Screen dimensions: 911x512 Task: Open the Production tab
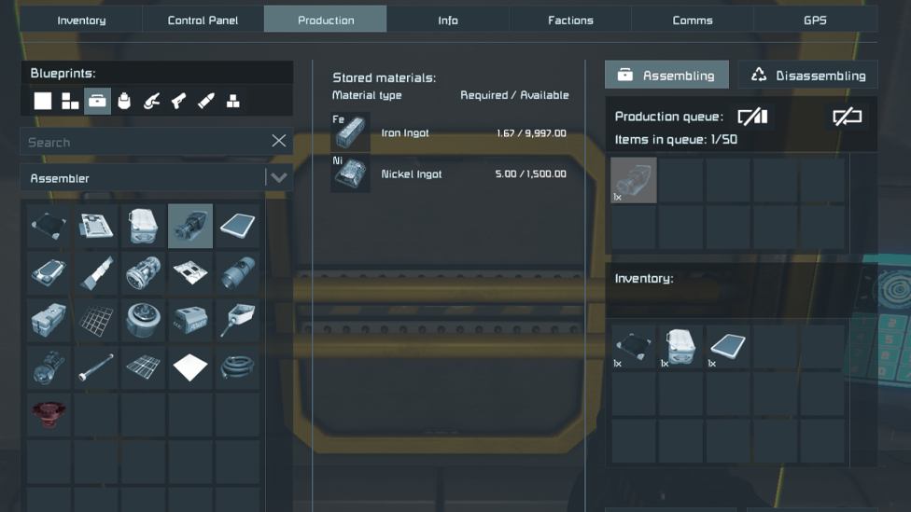(x=326, y=20)
